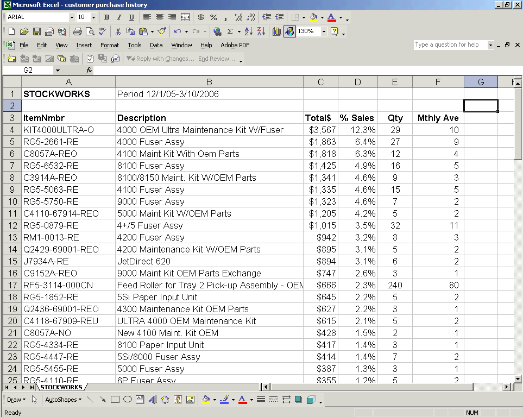Open the AutoShapes menu

63,400
